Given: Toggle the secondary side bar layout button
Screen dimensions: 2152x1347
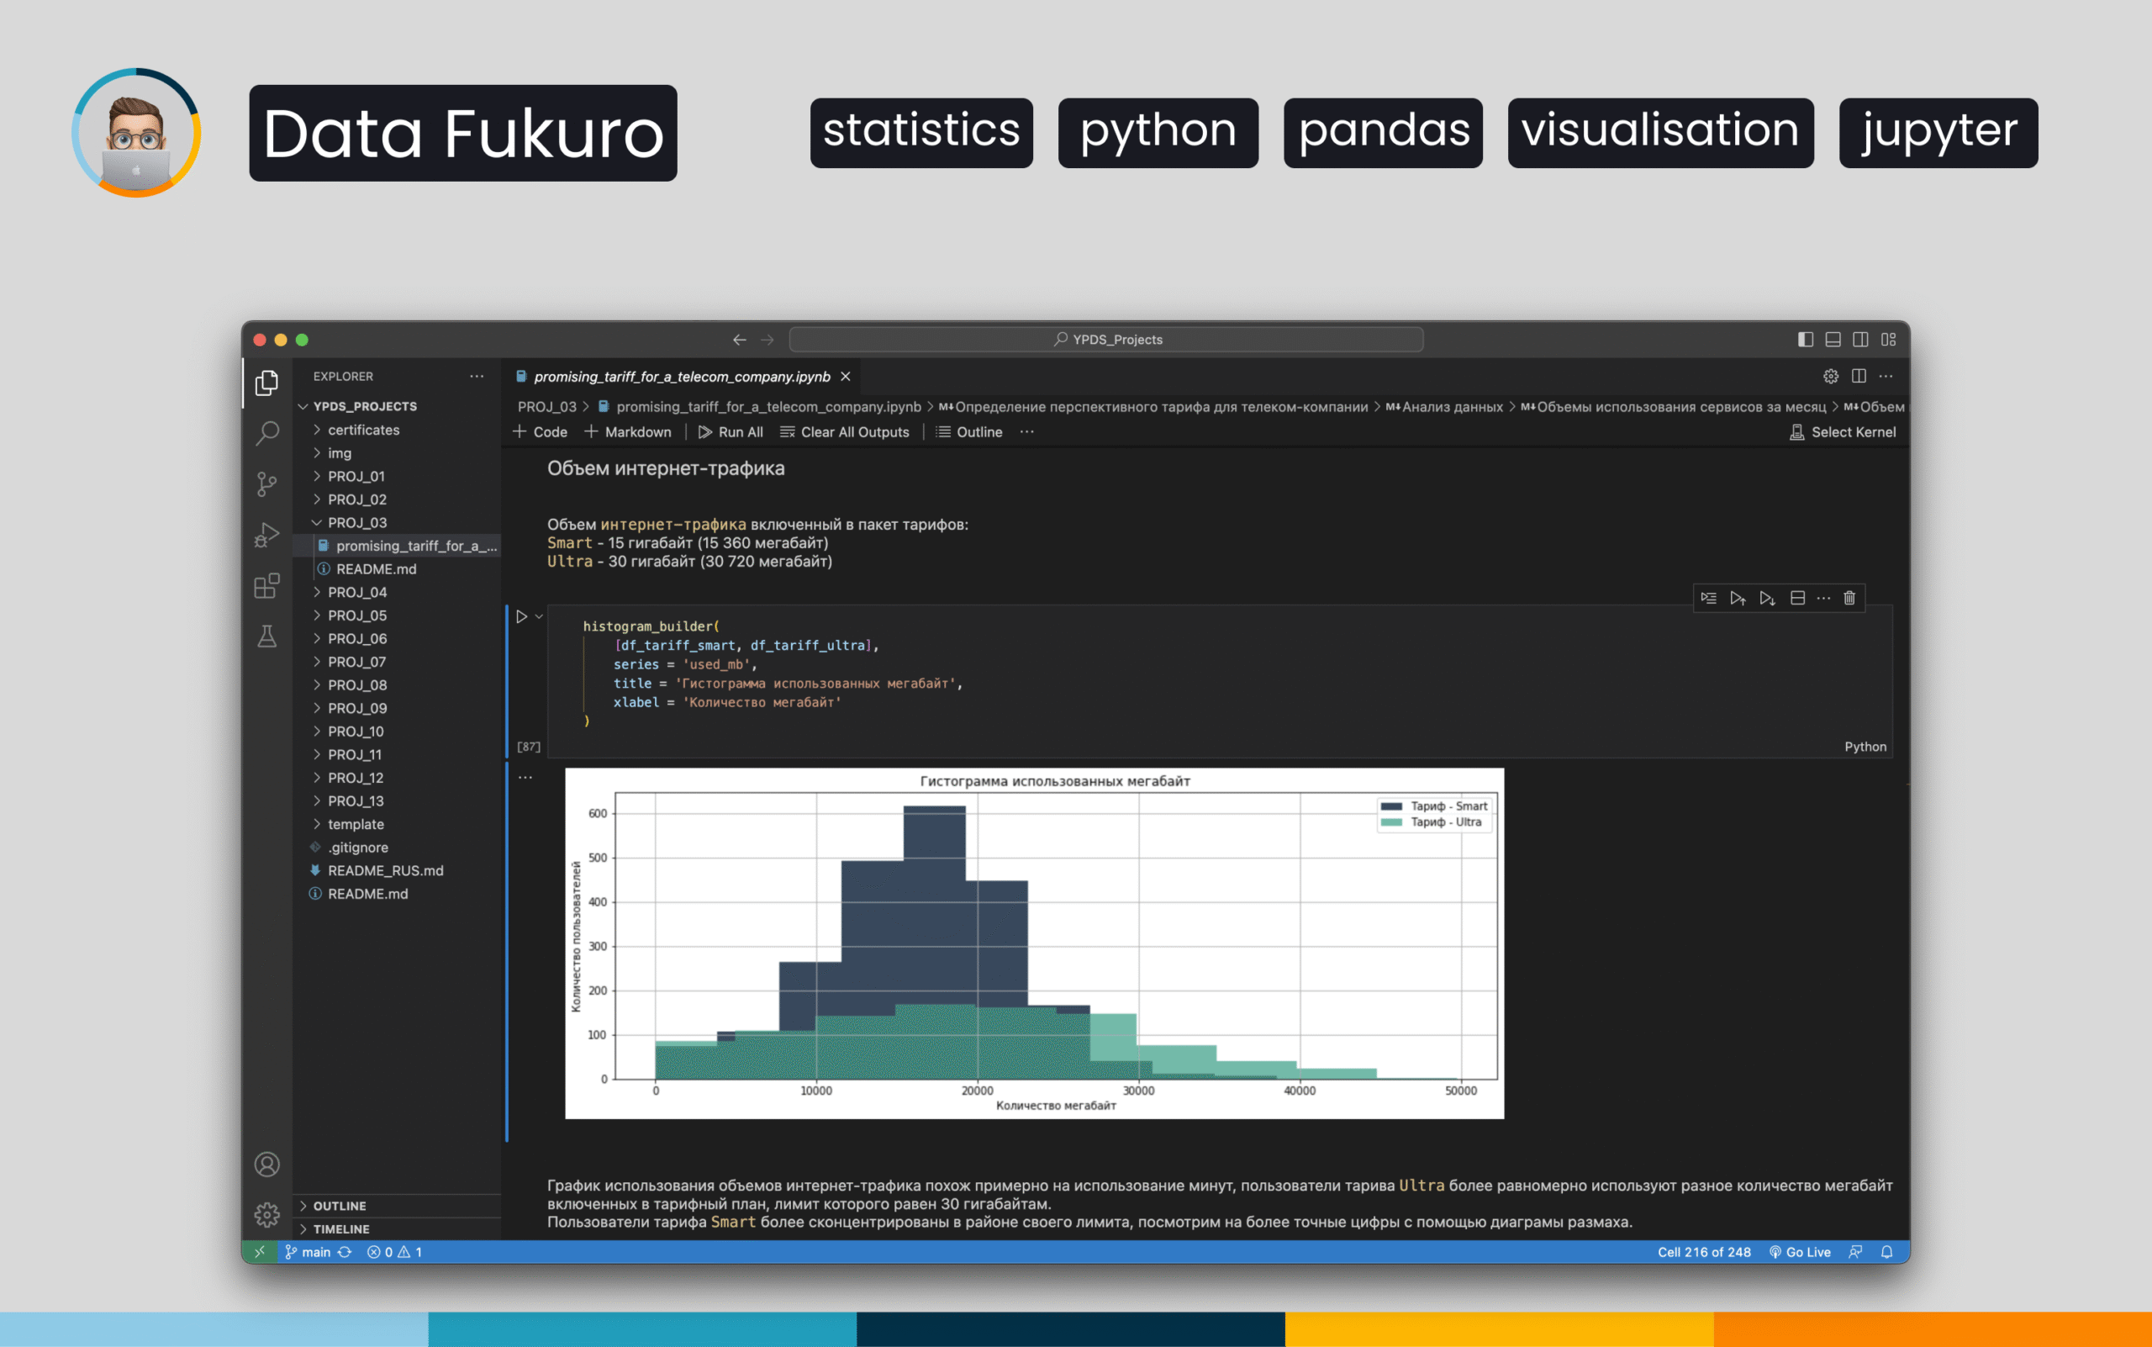Looking at the screenshot, I should click(x=1859, y=340).
